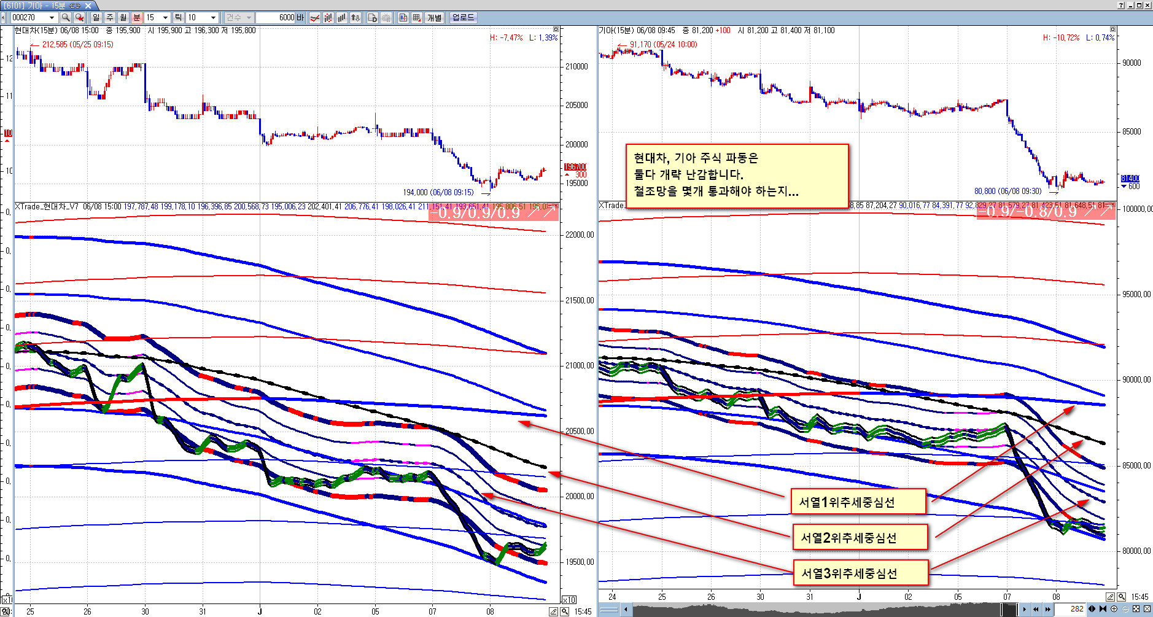Image resolution: width=1153 pixels, height=617 pixels.
Task: Click the scrollbar thumb handle in volume strip
Action: tap(1008, 609)
